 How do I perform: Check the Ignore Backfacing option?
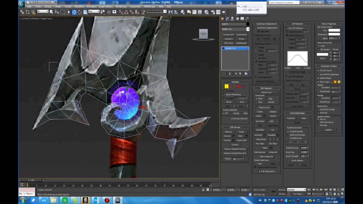click(224, 94)
